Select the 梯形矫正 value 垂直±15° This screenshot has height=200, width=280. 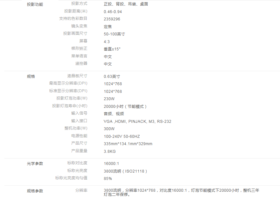[112, 49]
